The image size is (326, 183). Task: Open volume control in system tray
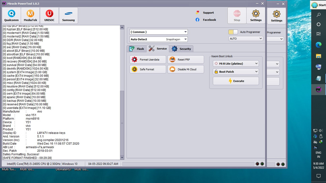click(321, 131)
